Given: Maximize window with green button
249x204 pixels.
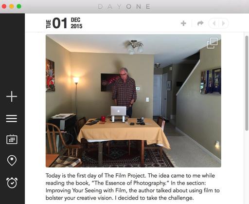Looking at the screenshot, I should 19,6.
